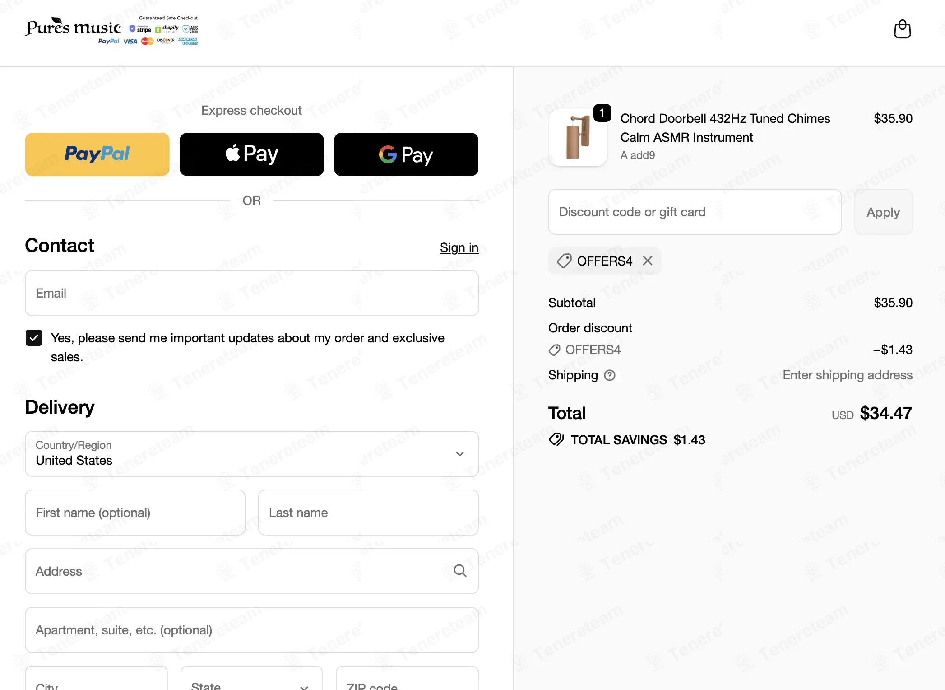Click the City field
Image resolution: width=945 pixels, height=690 pixels.
[x=97, y=678]
